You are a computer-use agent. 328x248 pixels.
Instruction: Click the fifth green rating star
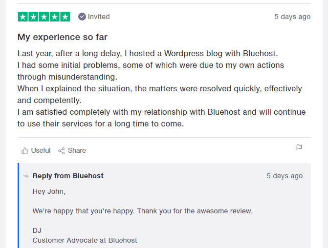pos(65,17)
